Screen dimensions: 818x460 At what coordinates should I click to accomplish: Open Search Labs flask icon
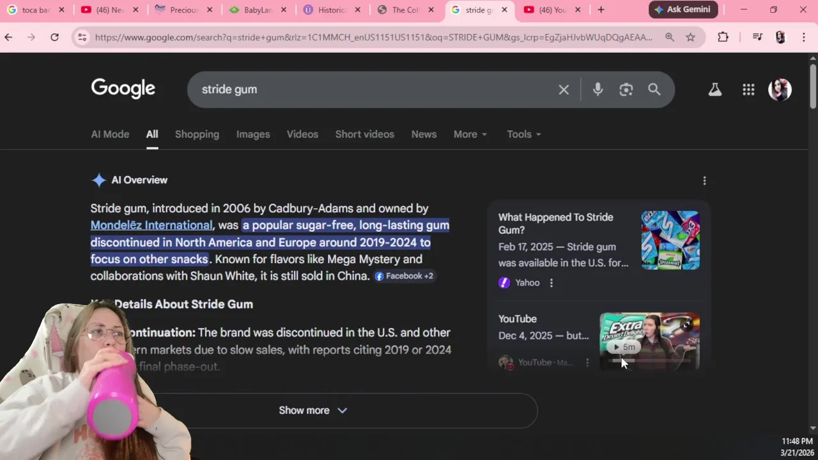(714, 89)
